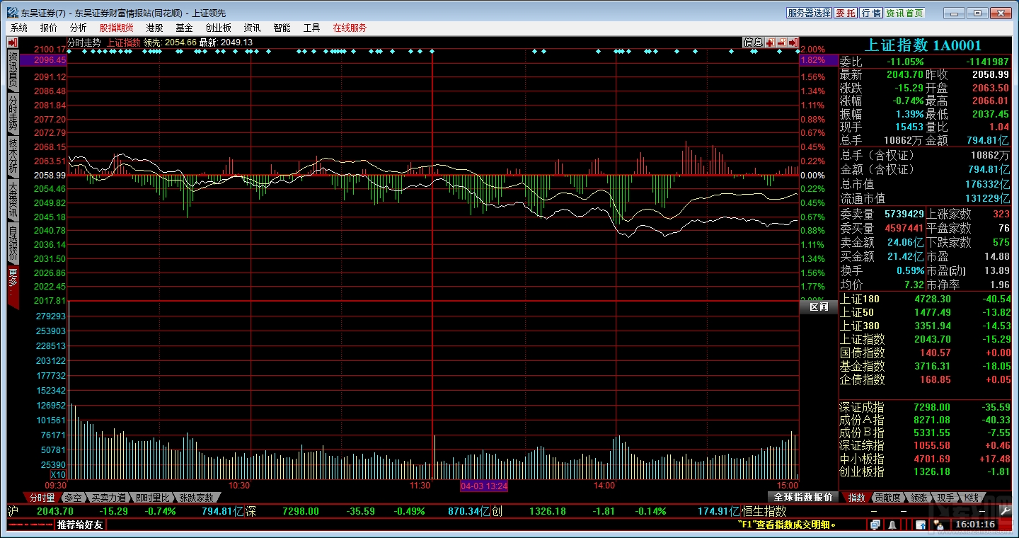Click the 成份B指 row
Image resolution: width=1019 pixels, height=538 pixels.
[926, 433]
